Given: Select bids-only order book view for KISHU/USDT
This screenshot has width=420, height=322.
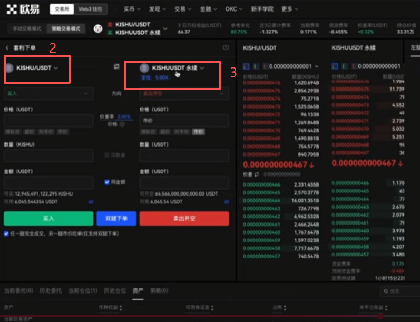Looking at the screenshot, I should point(256,66).
